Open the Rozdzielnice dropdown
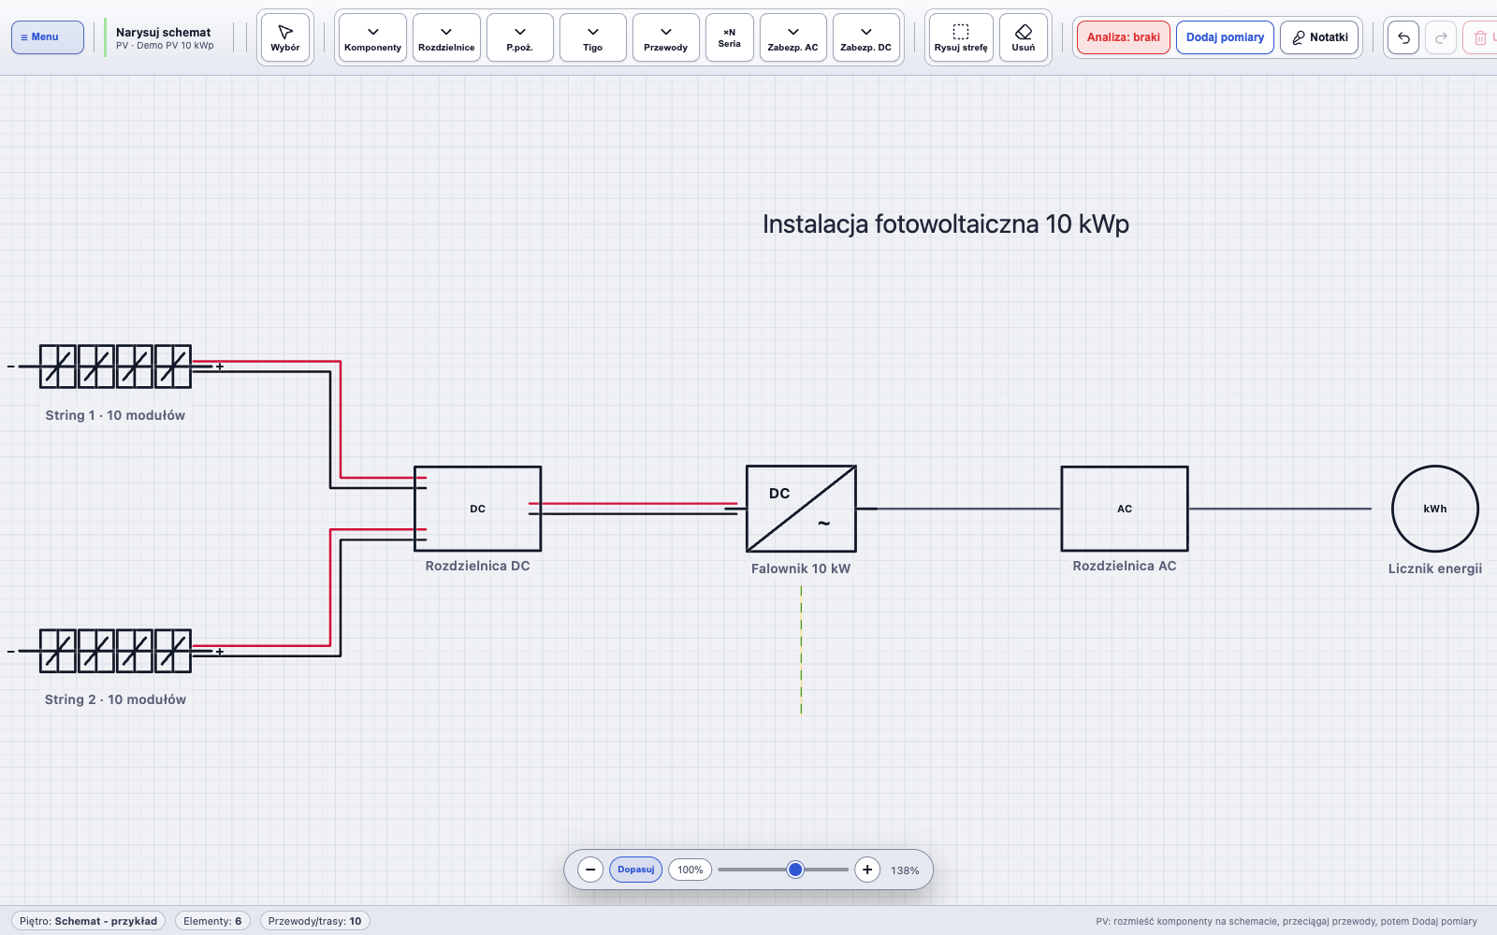Image resolution: width=1497 pixels, height=935 pixels. click(446, 37)
